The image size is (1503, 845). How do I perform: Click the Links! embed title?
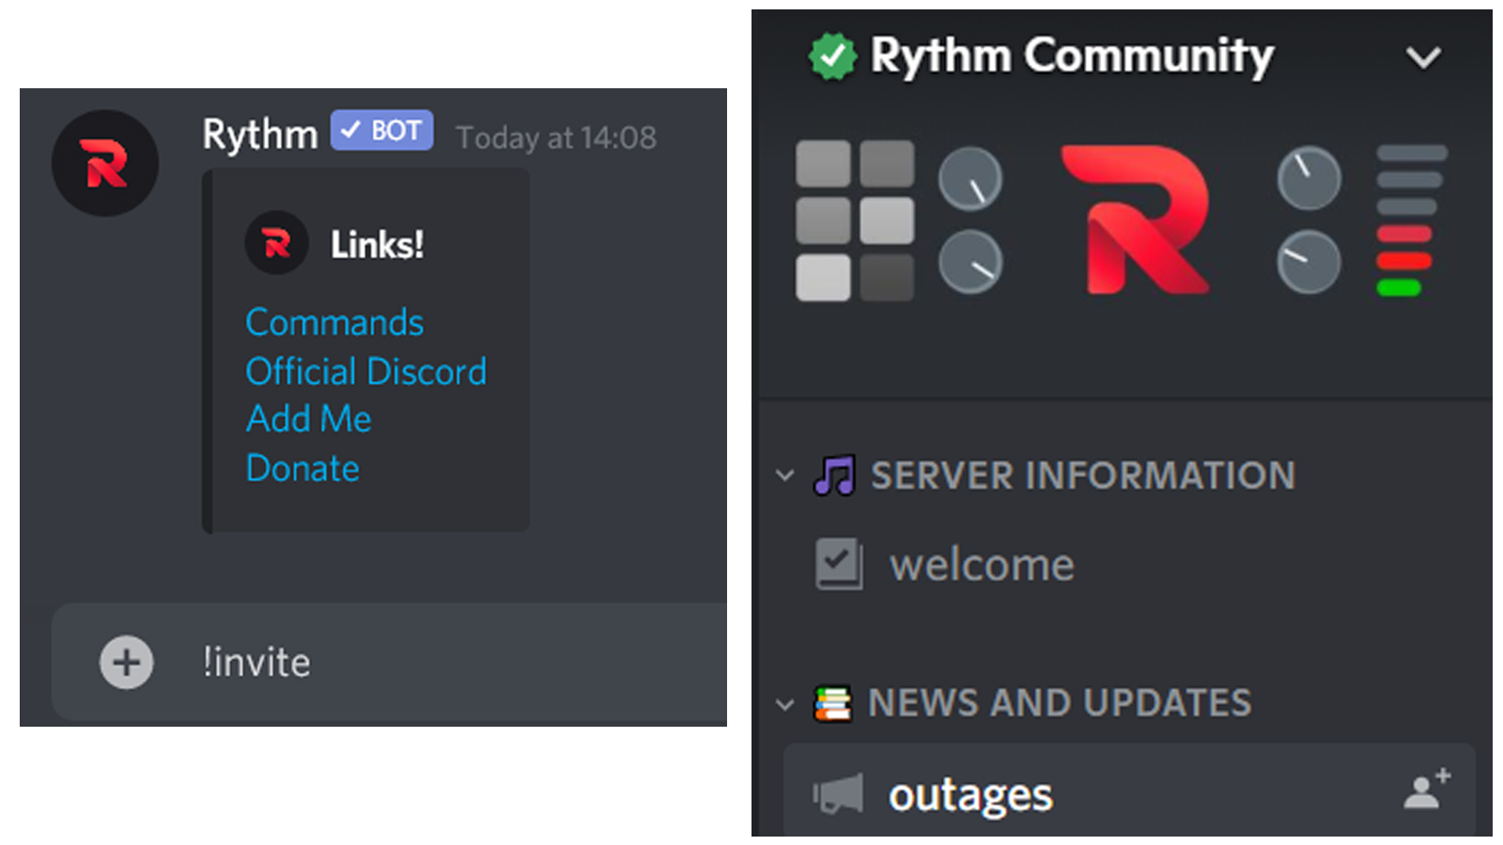pos(377,245)
